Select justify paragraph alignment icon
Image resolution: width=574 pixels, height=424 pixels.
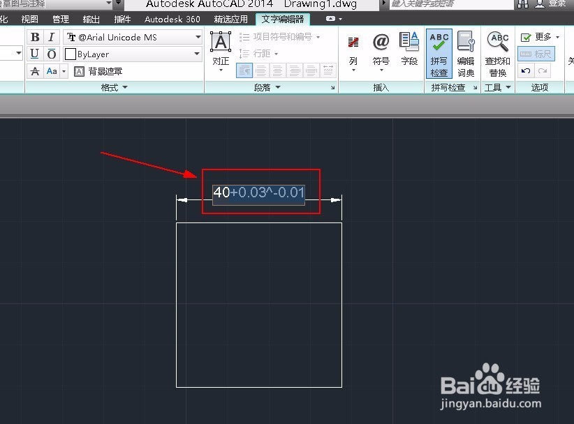[311, 70]
